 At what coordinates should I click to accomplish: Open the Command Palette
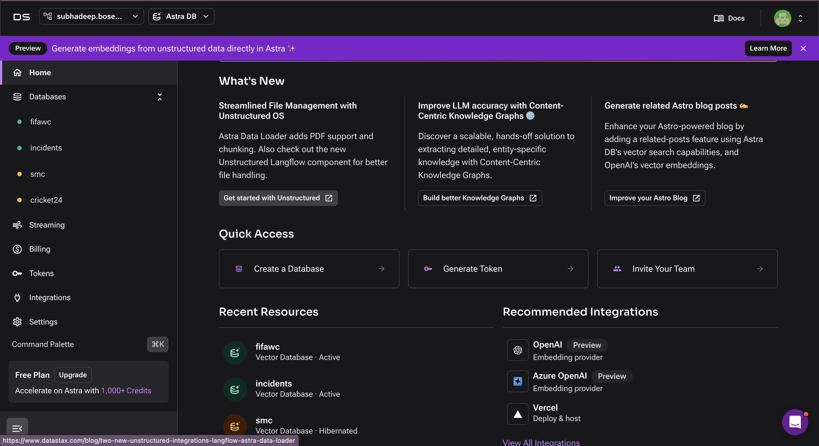43,344
